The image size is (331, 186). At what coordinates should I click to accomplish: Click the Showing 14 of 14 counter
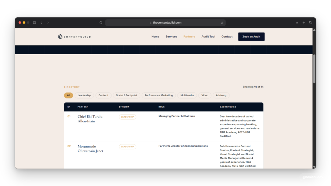tap(253, 87)
